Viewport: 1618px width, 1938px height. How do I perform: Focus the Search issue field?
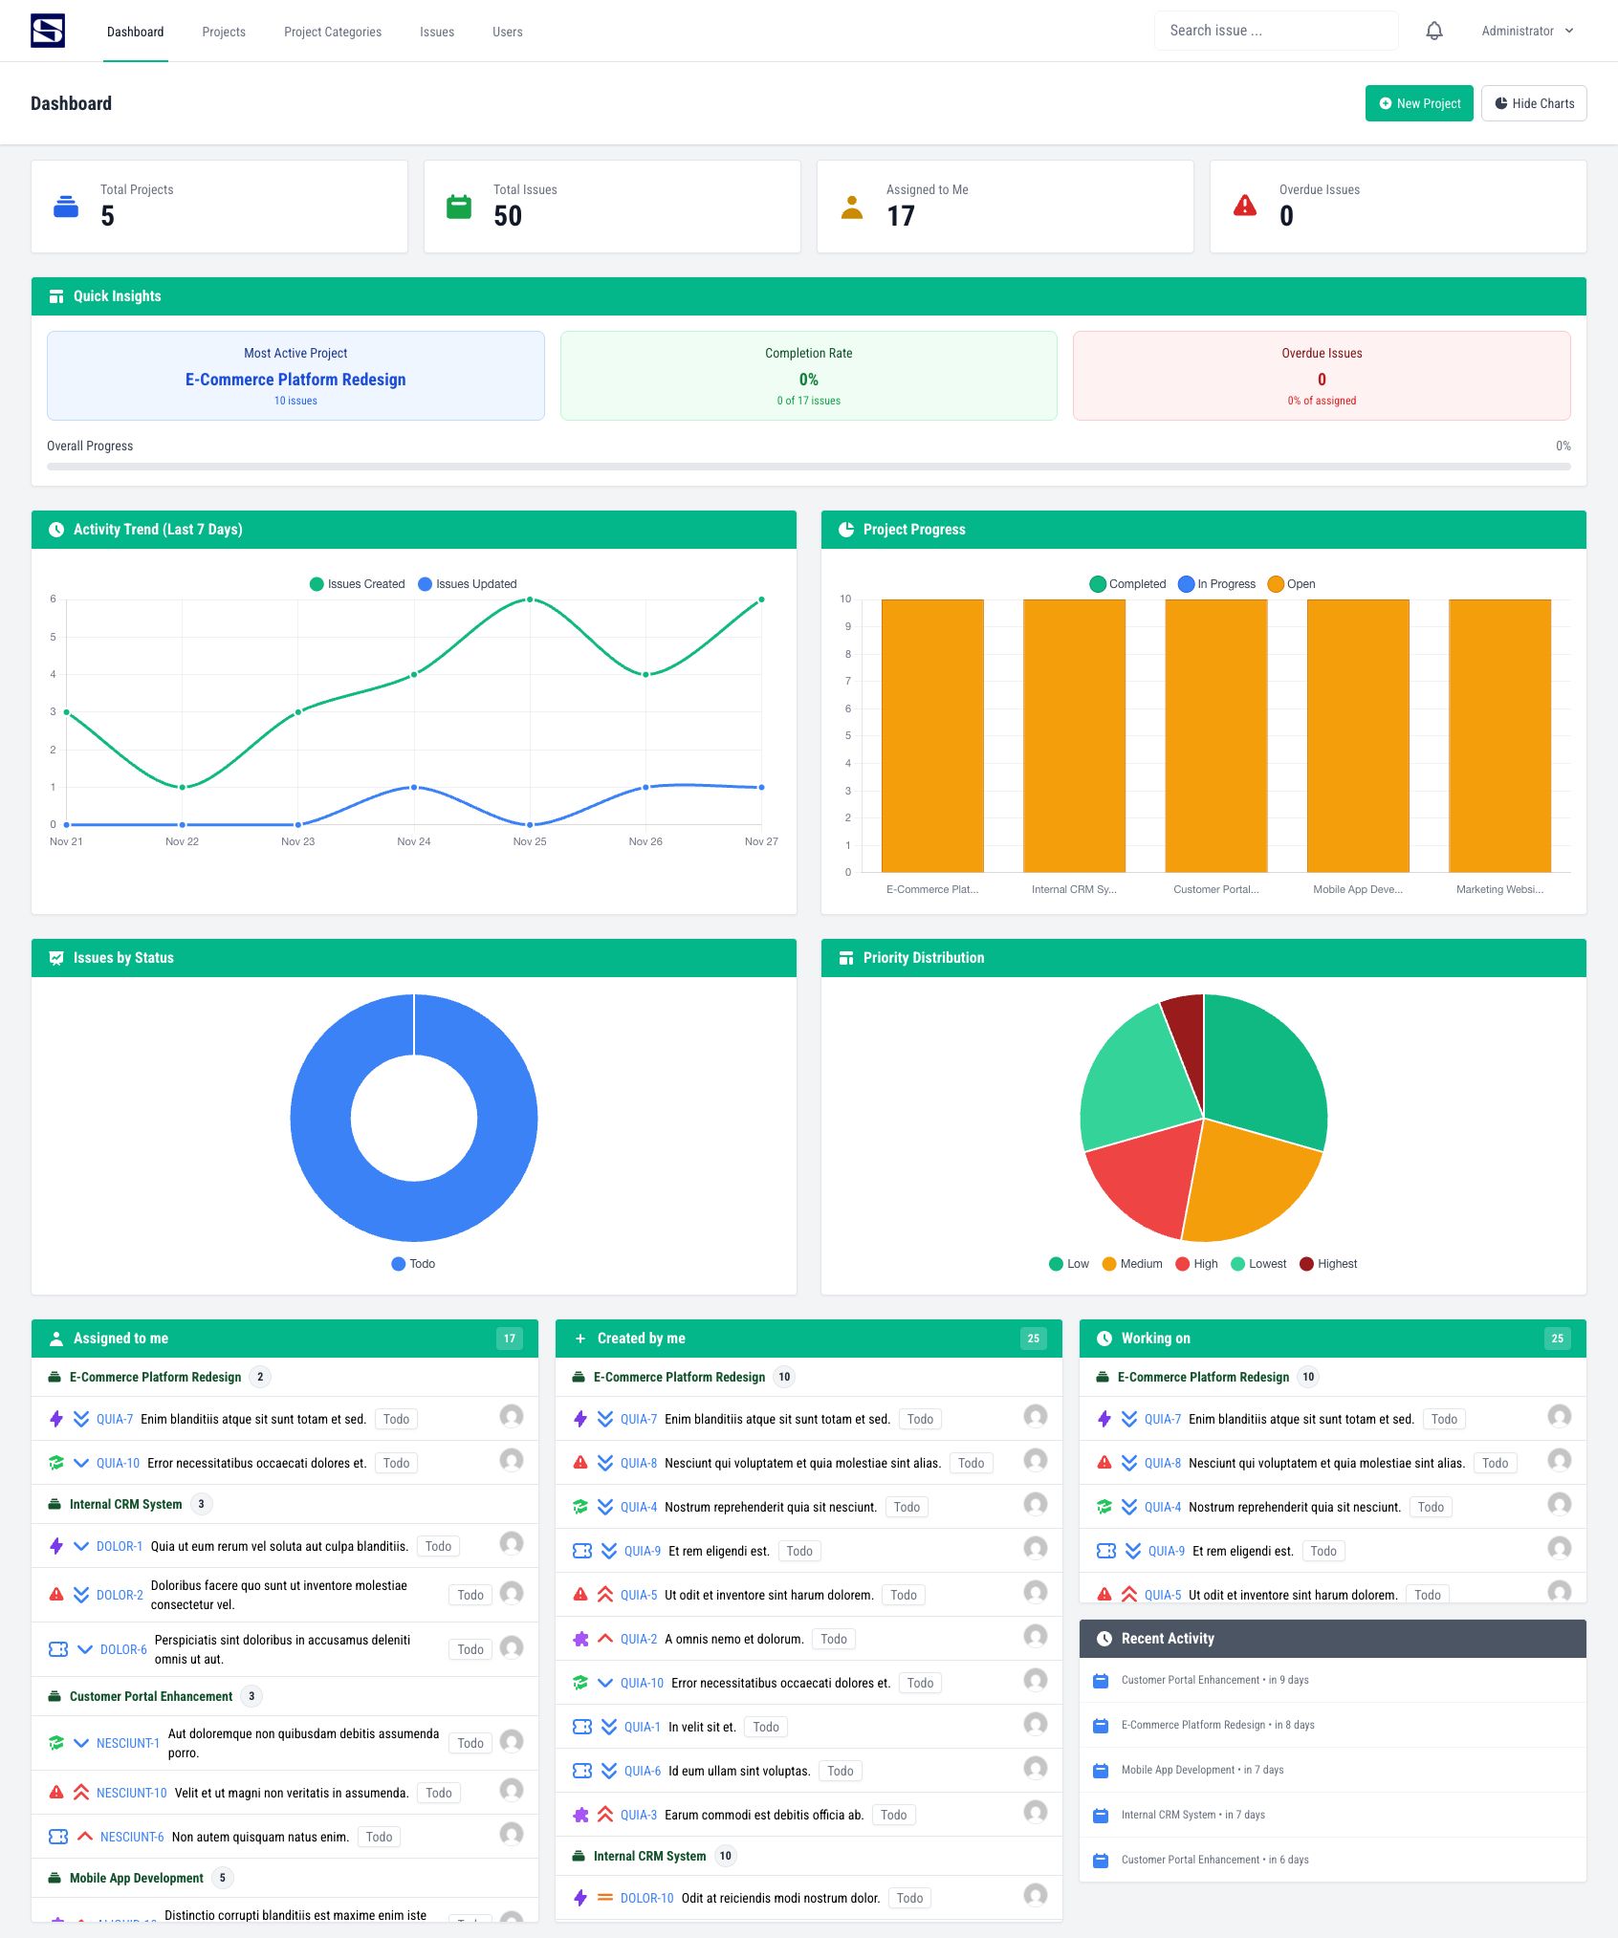1277,31
